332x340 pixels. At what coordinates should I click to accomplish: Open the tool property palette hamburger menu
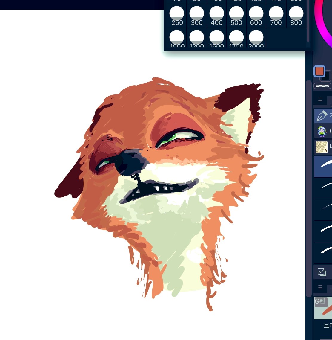pos(320,288)
